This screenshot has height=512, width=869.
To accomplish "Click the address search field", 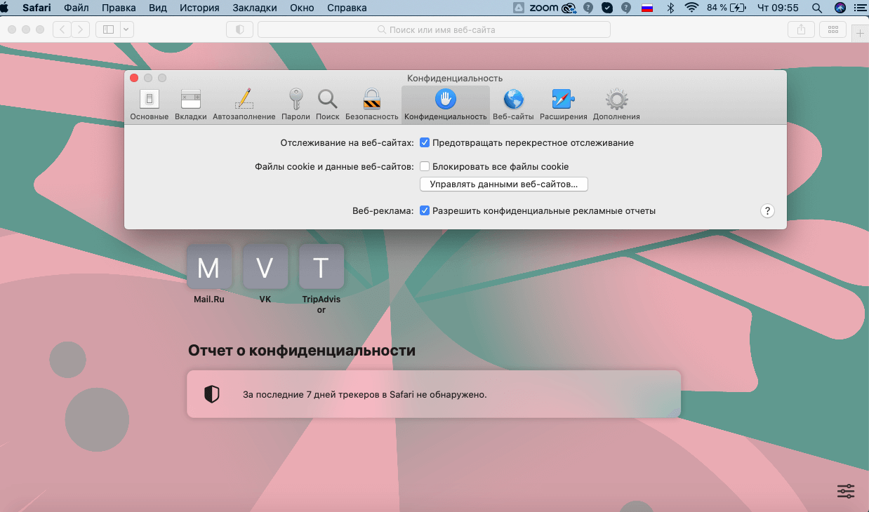I will [434, 29].
